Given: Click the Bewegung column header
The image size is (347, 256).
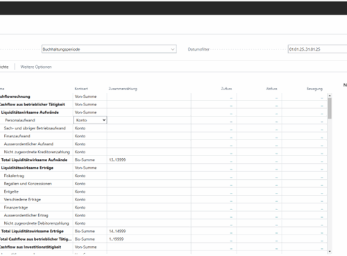Looking at the screenshot, I should pyautogui.click(x=314, y=89).
